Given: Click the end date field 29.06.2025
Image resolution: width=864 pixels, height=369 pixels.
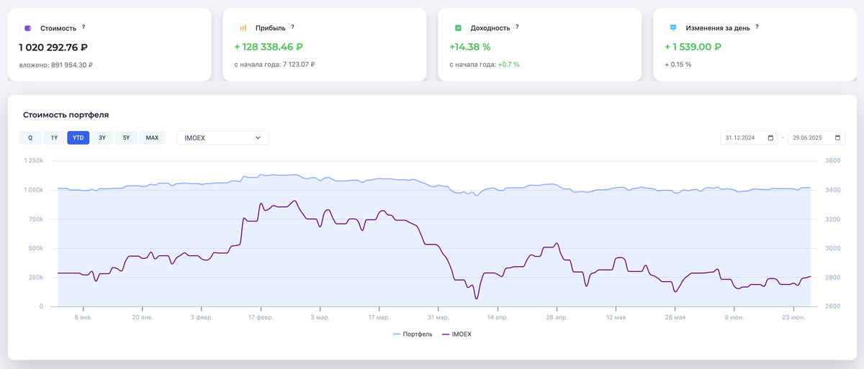Looking at the screenshot, I should 809,138.
